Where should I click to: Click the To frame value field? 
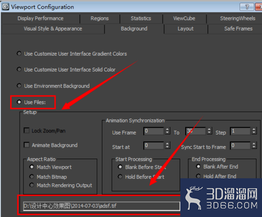pos(196,131)
